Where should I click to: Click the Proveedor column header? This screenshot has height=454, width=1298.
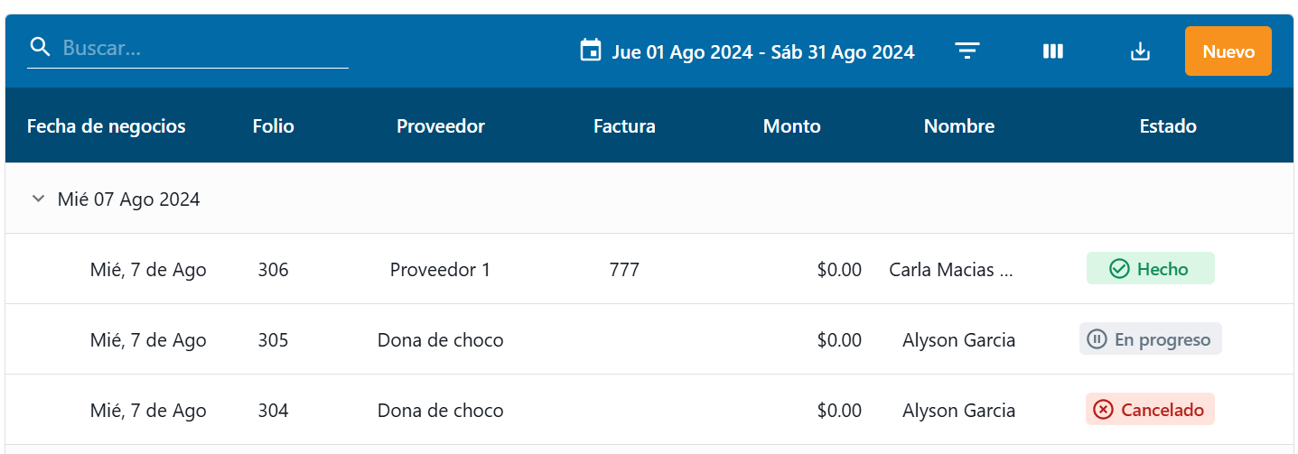440,126
